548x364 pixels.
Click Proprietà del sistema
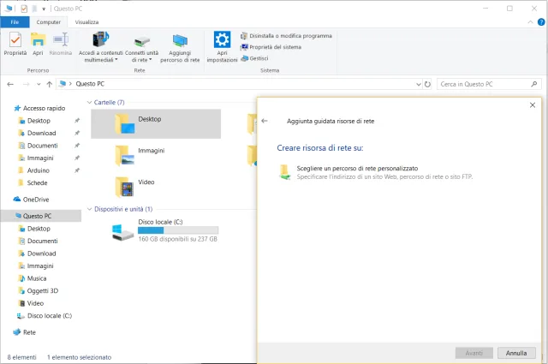pos(271,47)
